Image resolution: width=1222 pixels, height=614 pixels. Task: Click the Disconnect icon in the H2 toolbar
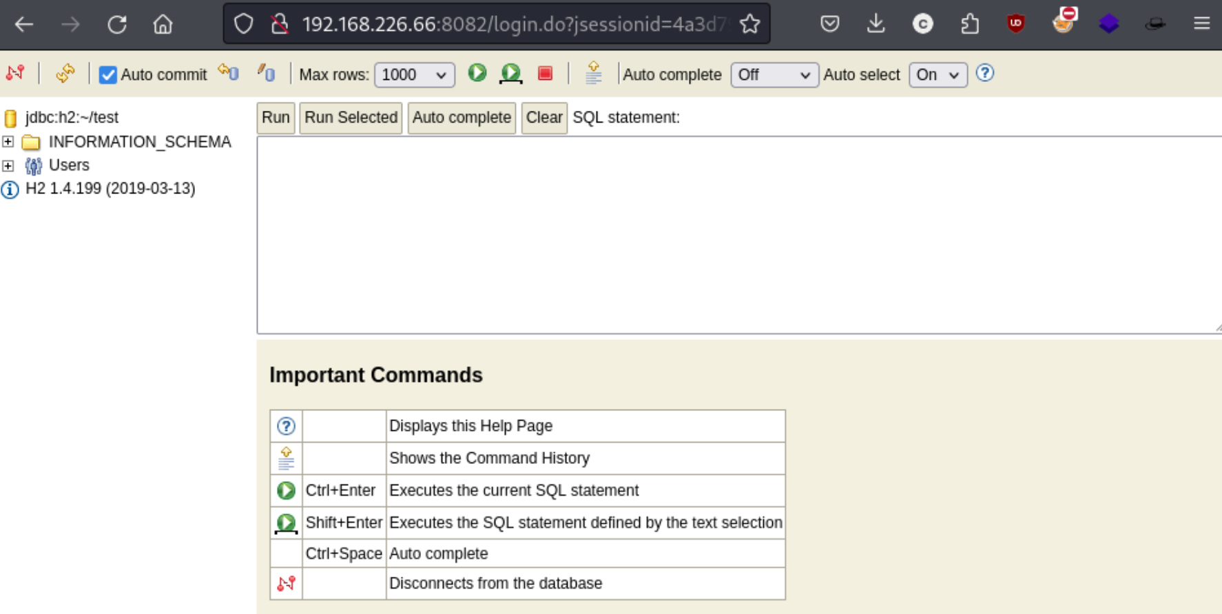point(15,73)
